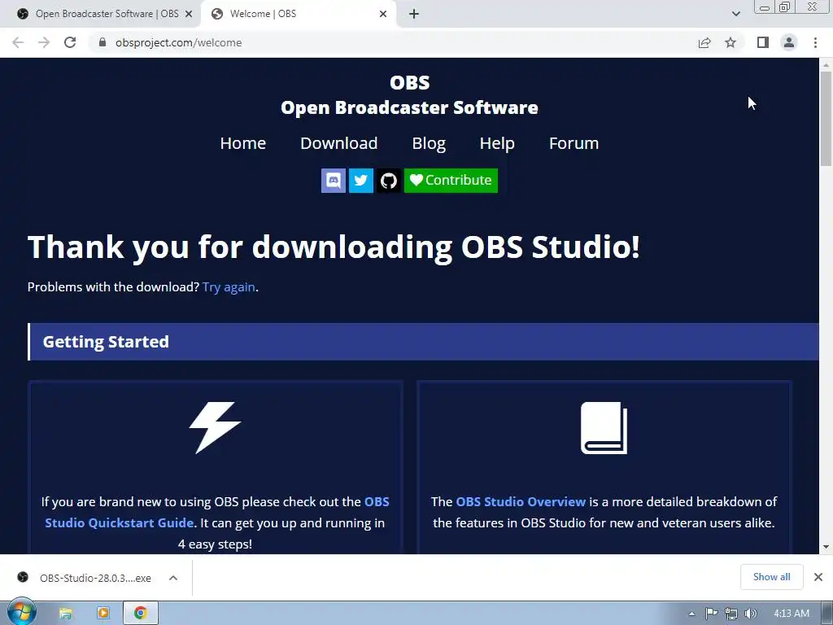Open the OBS Studio Overview link
833x625 pixels.
521,501
